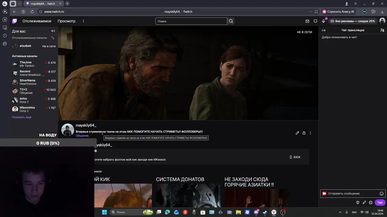Open new browser tab plus
387x217 pixels.
click(x=67, y=4)
